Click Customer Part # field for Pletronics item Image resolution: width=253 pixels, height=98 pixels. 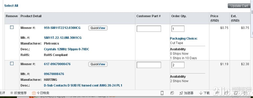click(149, 29)
